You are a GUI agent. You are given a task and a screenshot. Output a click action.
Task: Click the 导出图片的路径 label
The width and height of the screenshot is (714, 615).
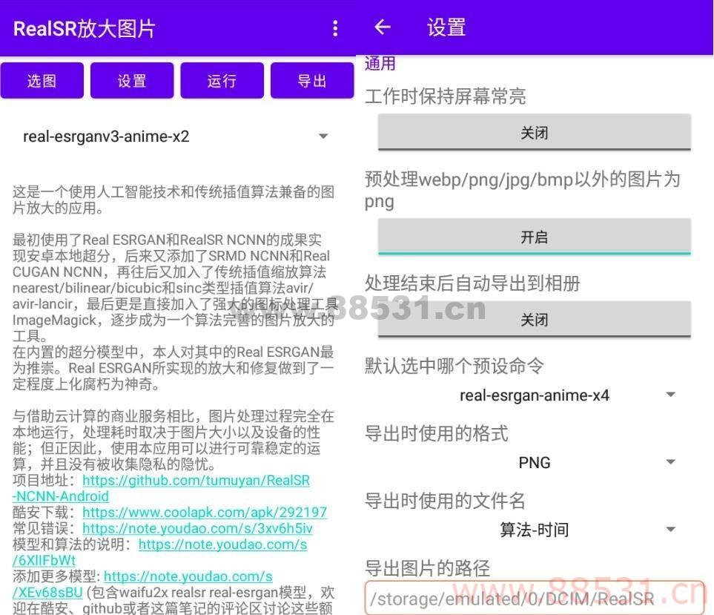point(428,568)
